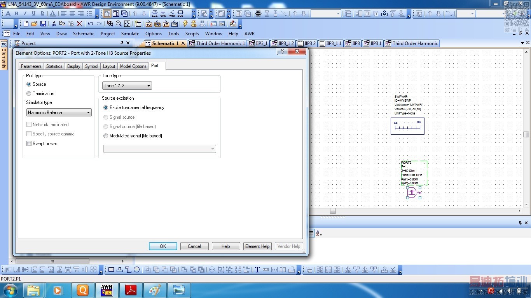This screenshot has height=298, width=531.
Task: Select the Termination port type radio button
Action: 29,94
